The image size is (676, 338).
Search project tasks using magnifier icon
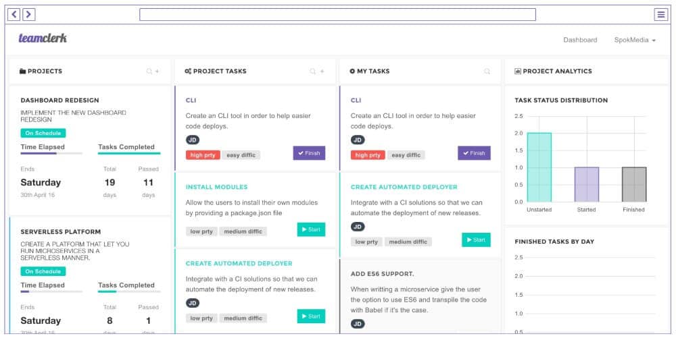[x=312, y=71]
